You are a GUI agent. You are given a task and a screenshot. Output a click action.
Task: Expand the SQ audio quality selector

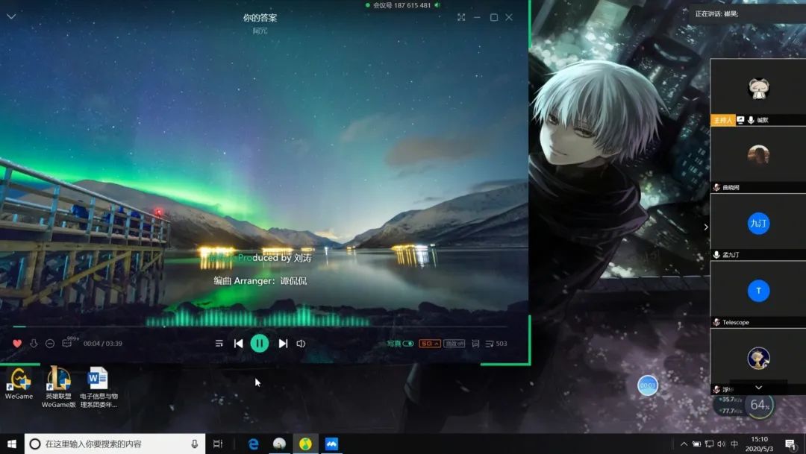tap(429, 344)
